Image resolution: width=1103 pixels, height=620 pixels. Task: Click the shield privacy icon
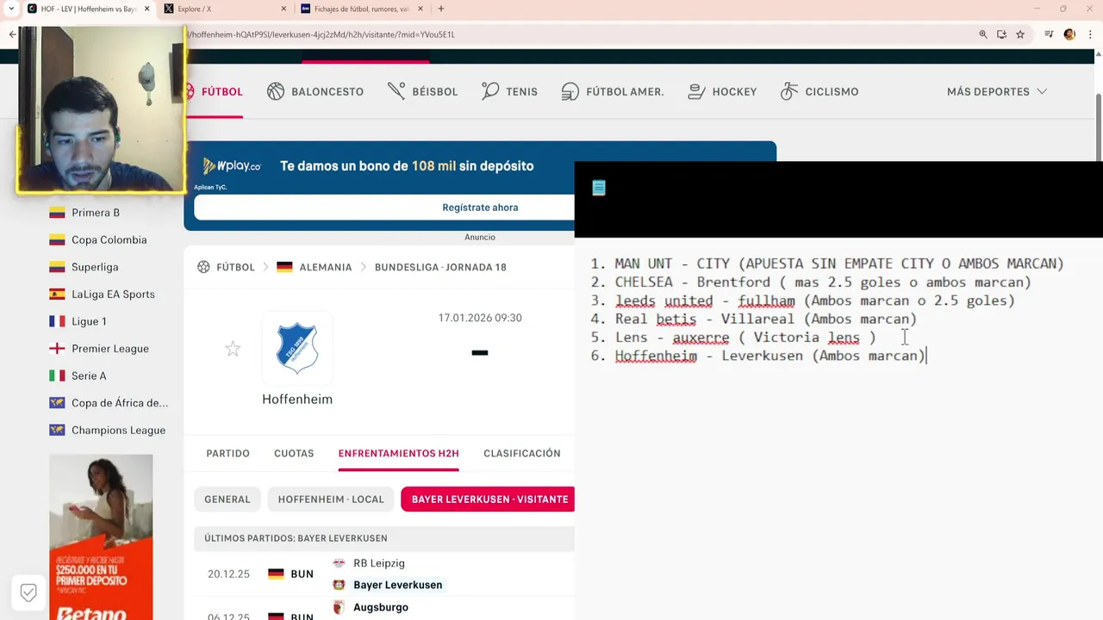28,592
